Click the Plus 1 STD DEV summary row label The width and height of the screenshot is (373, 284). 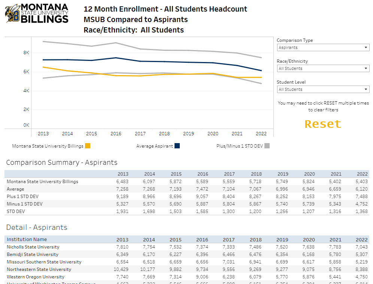click(22, 197)
